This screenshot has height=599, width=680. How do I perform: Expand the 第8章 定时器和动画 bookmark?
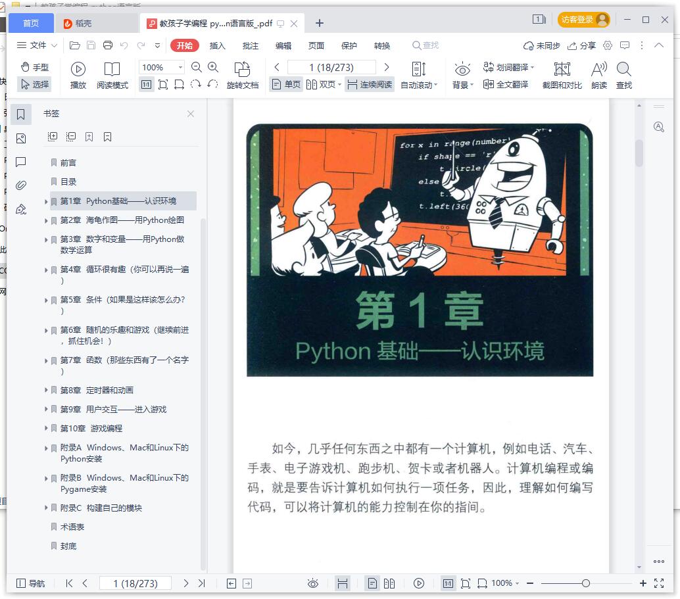tap(46, 390)
